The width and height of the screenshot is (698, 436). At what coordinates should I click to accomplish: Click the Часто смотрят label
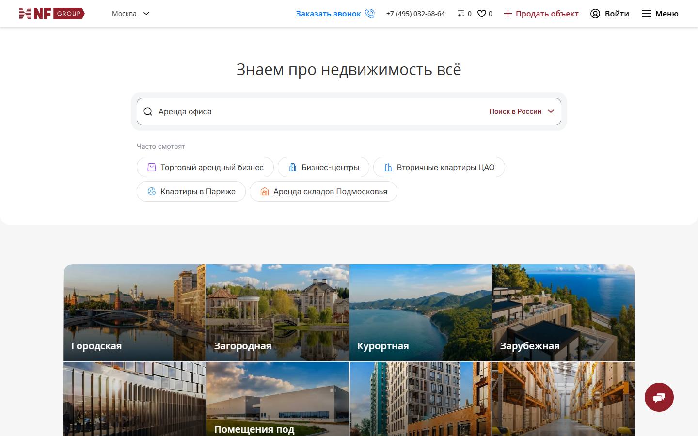(161, 146)
